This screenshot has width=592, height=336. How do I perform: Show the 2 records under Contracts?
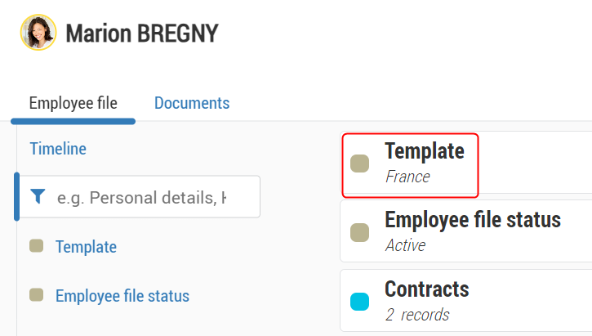coord(417,315)
